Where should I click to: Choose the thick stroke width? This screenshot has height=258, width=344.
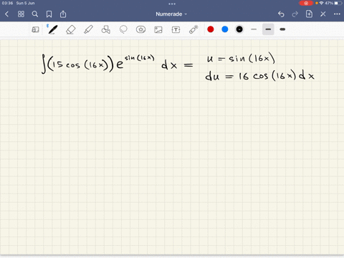pyautogui.click(x=282, y=29)
